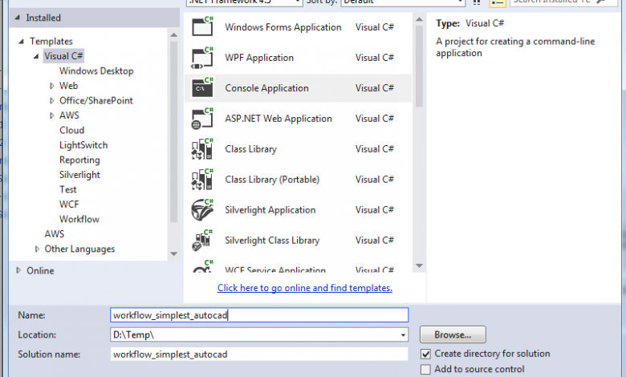Click the template list scrollbar thumb
This screenshot has height=377, width=626.
pos(419,67)
